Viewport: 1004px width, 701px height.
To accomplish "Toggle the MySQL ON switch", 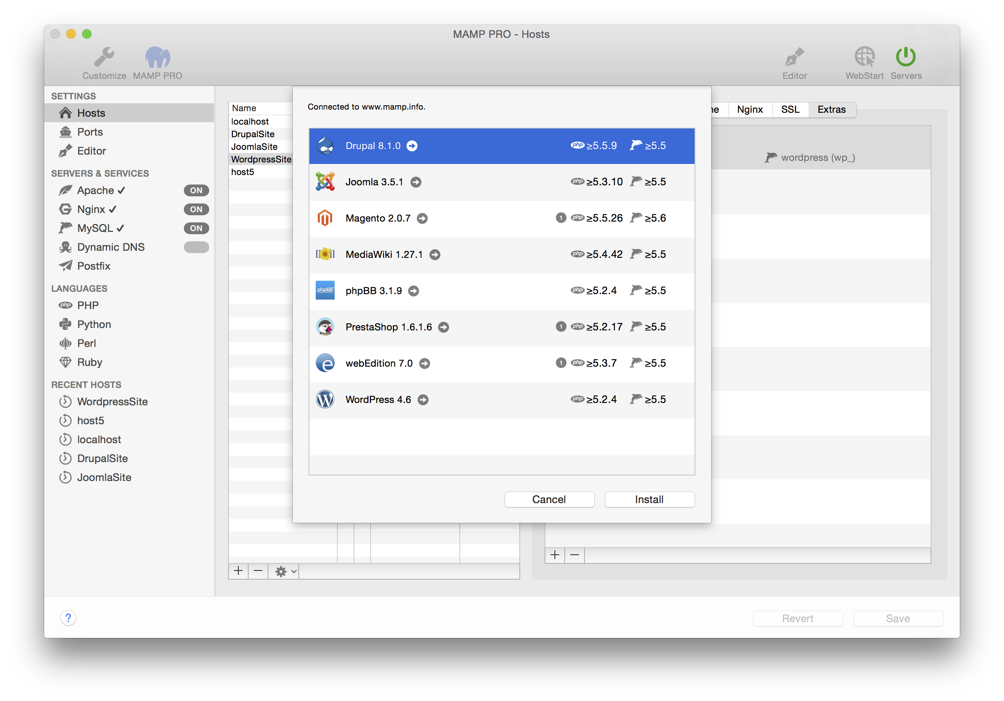I will 196,228.
